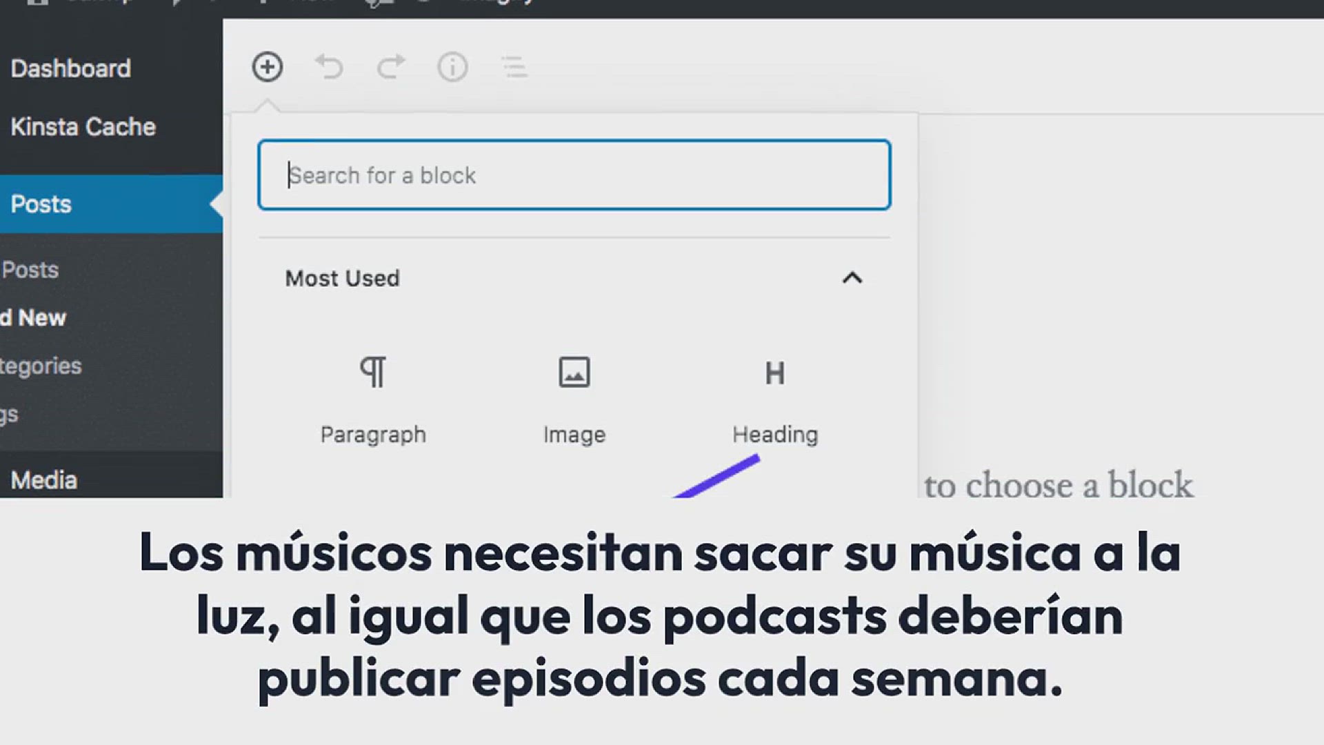1324x745 pixels.
Task: Click the Add New submenu link
Action: [34, 318]
